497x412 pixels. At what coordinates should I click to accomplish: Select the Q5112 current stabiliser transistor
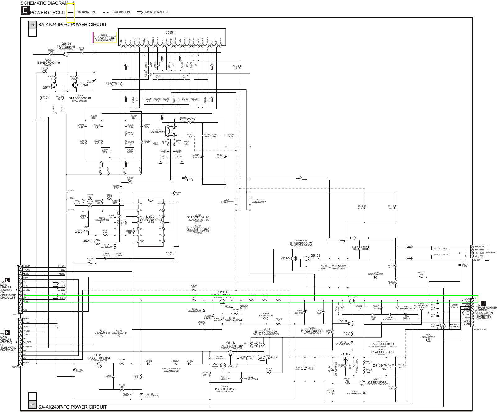click(230, 353)
